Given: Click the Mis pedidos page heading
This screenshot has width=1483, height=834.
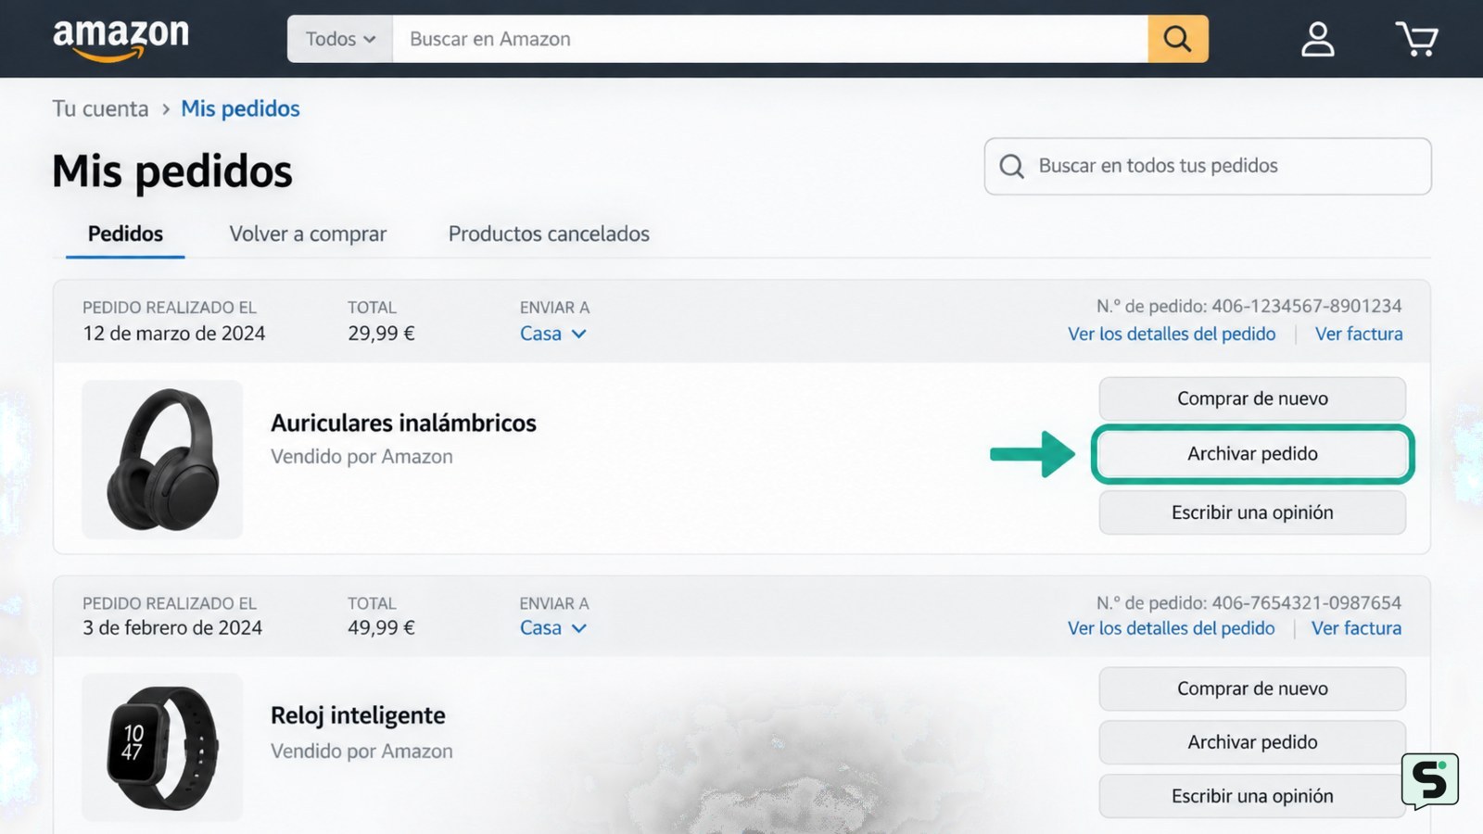Looking at the screenshot, I should [x=172, y=171].
